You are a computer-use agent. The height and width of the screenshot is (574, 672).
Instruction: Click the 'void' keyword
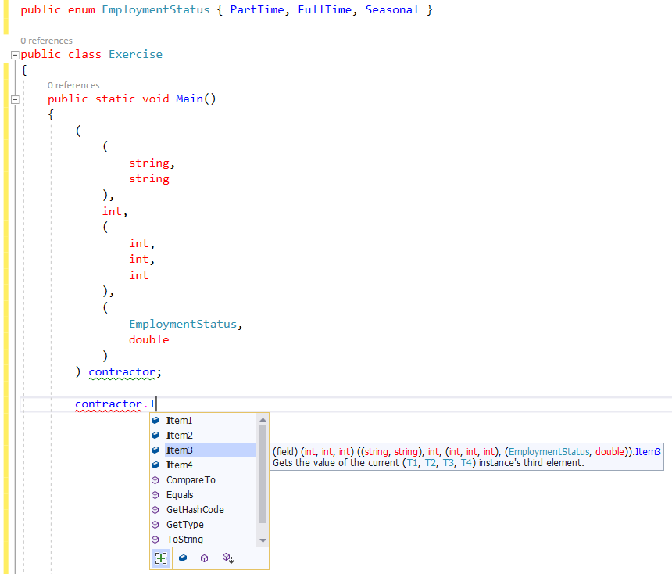point(155,99)
